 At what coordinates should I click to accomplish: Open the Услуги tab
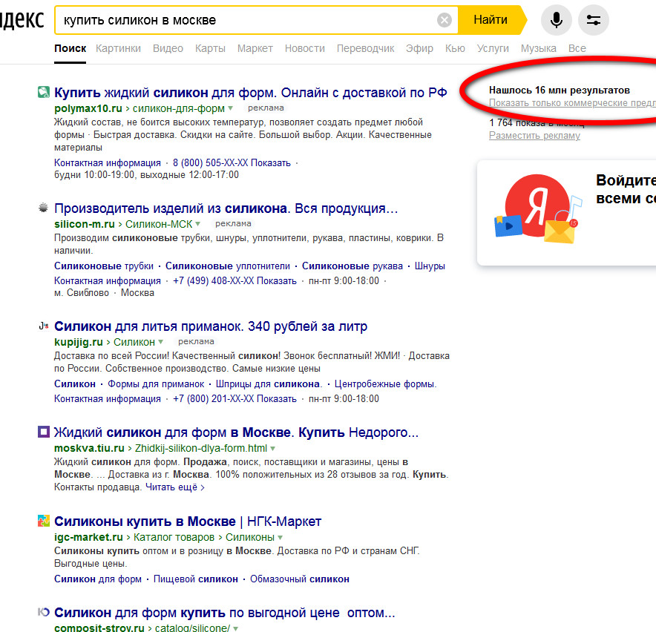(x=493, y=48)
